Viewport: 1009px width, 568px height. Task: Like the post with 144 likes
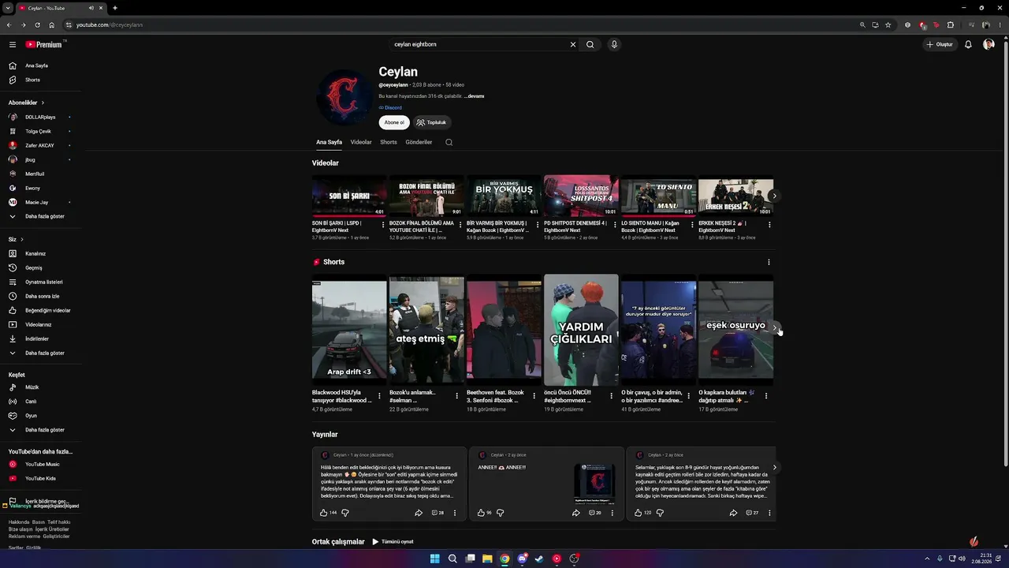[323, 513]
